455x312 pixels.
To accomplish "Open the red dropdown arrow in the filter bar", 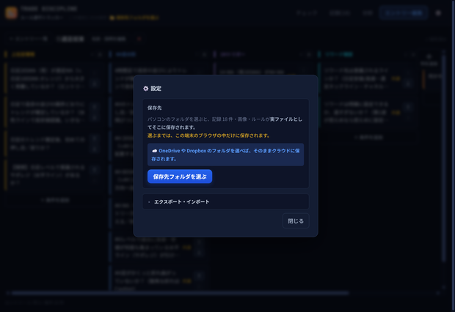I will 139,39.
